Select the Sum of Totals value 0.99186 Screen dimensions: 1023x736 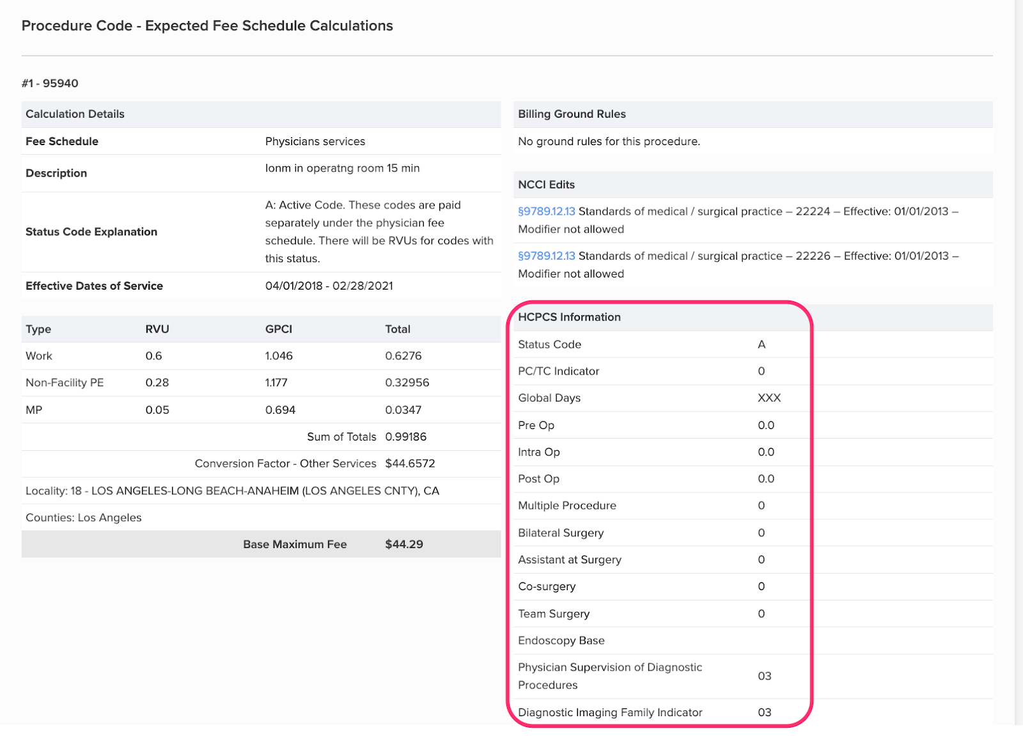(x=405, y=437)
